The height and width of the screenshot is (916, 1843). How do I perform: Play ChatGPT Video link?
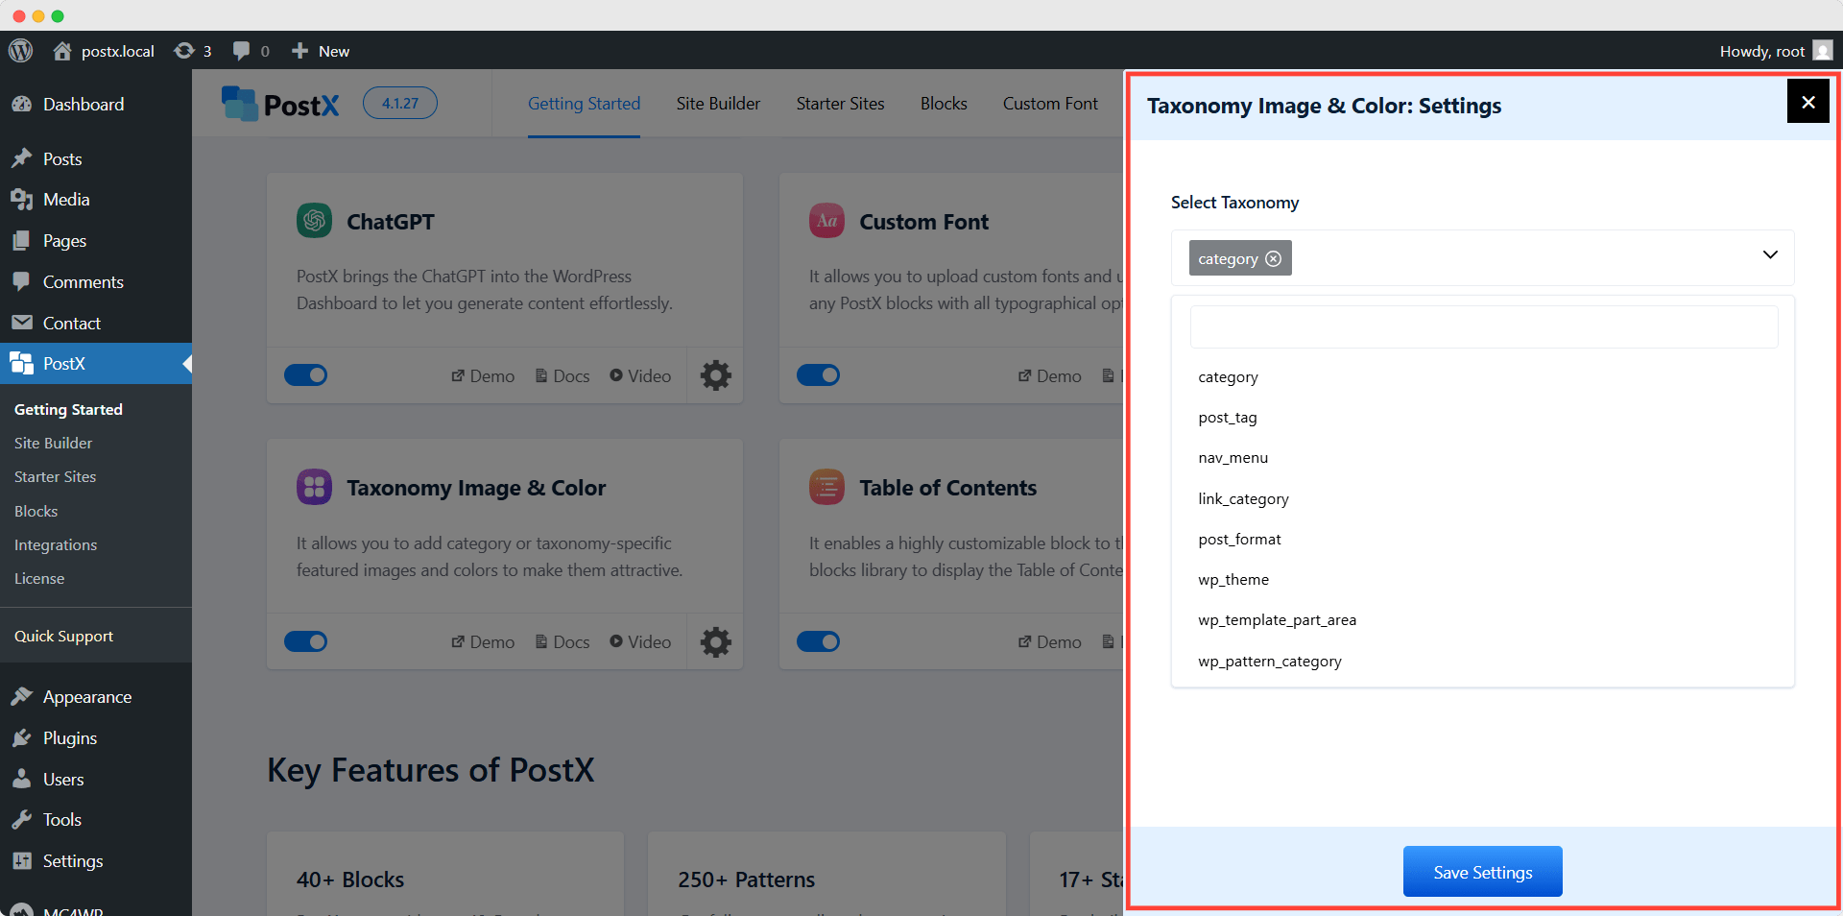pos(640,376)
